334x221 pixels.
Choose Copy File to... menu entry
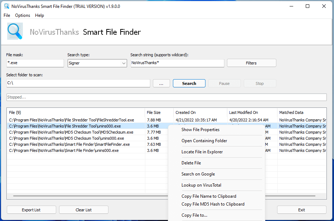194,215
